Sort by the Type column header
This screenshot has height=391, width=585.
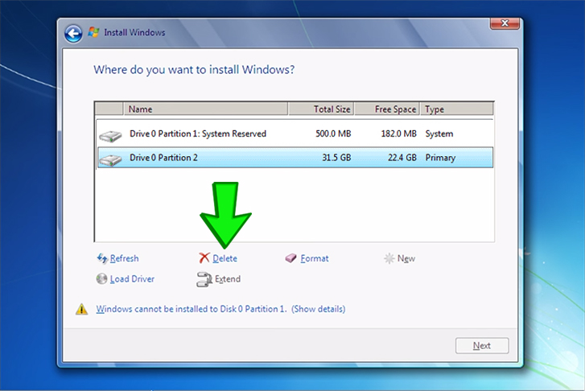(457, 109)
